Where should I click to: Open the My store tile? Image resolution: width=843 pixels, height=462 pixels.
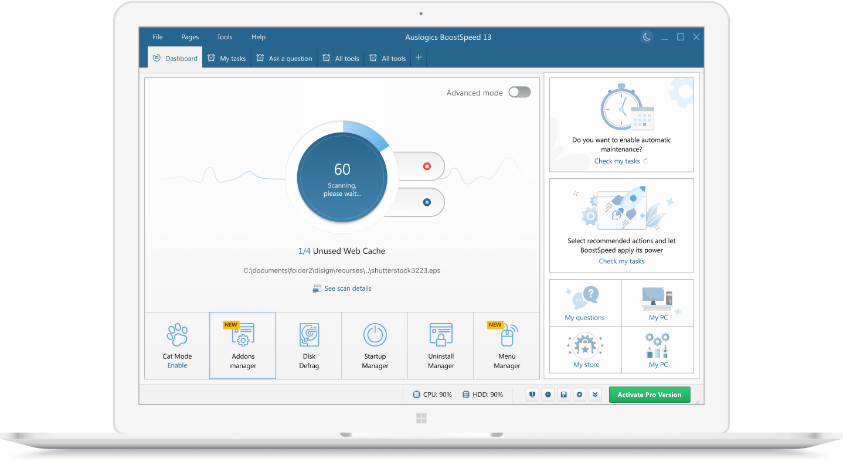(585, 349)
